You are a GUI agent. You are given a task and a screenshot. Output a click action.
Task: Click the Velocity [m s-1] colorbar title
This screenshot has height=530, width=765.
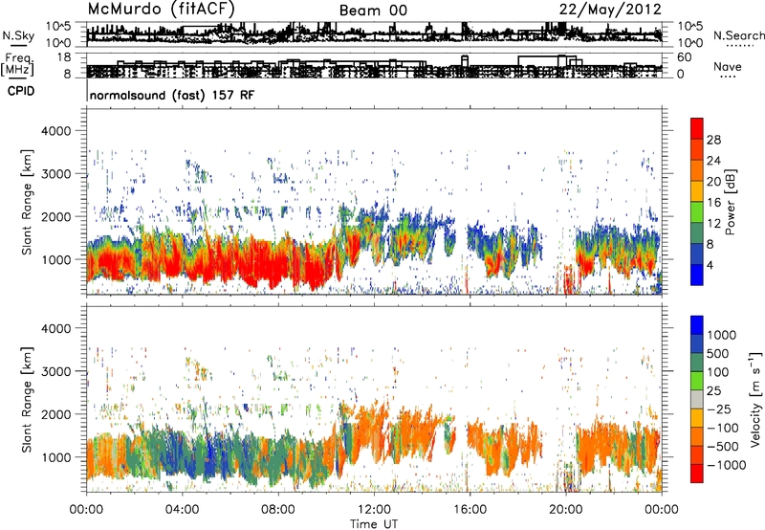pyautogui.click(x=756, y=399)
